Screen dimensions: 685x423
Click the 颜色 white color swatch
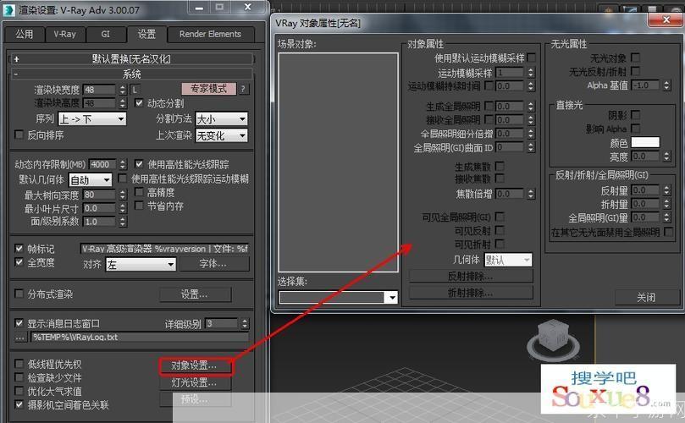pos(645,142)
